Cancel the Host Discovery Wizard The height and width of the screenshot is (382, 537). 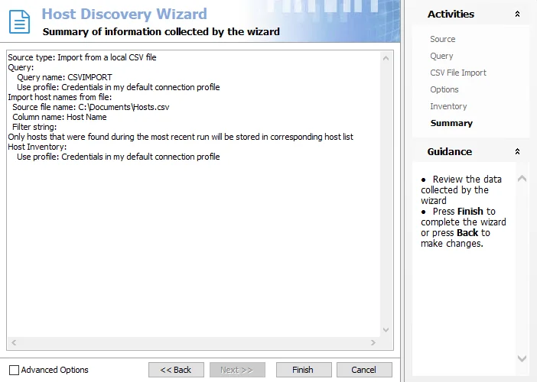click(x=364, y=370)
